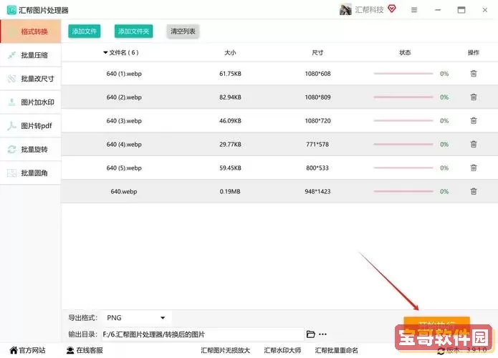Screen dimensions: 498x358
Task: Click the 汇帮科技 account name
Action: click(x=369, y=10)
